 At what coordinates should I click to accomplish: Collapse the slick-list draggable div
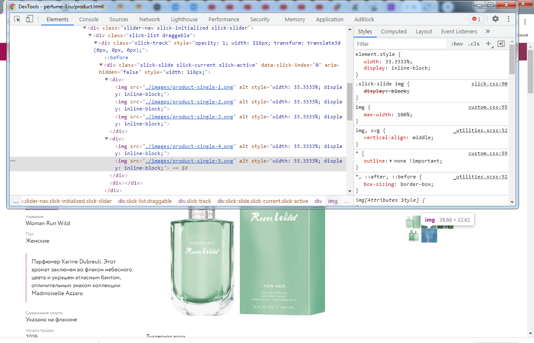(x=90, y=35)
